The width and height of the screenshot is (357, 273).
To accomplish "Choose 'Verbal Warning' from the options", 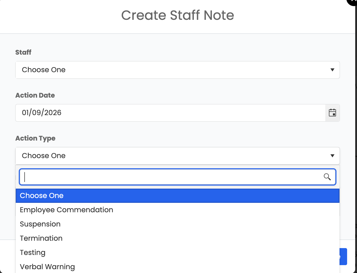I will click(x=47, y=267).
